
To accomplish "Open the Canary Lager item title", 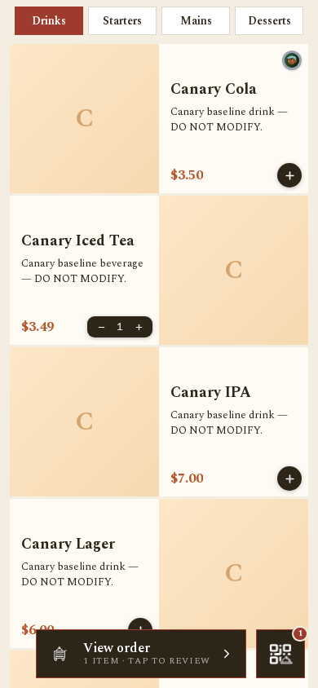I will [68, 544].
